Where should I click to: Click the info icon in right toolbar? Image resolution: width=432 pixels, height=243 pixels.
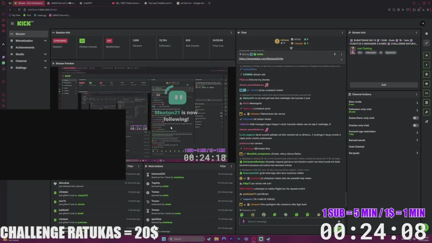point(427,34)
